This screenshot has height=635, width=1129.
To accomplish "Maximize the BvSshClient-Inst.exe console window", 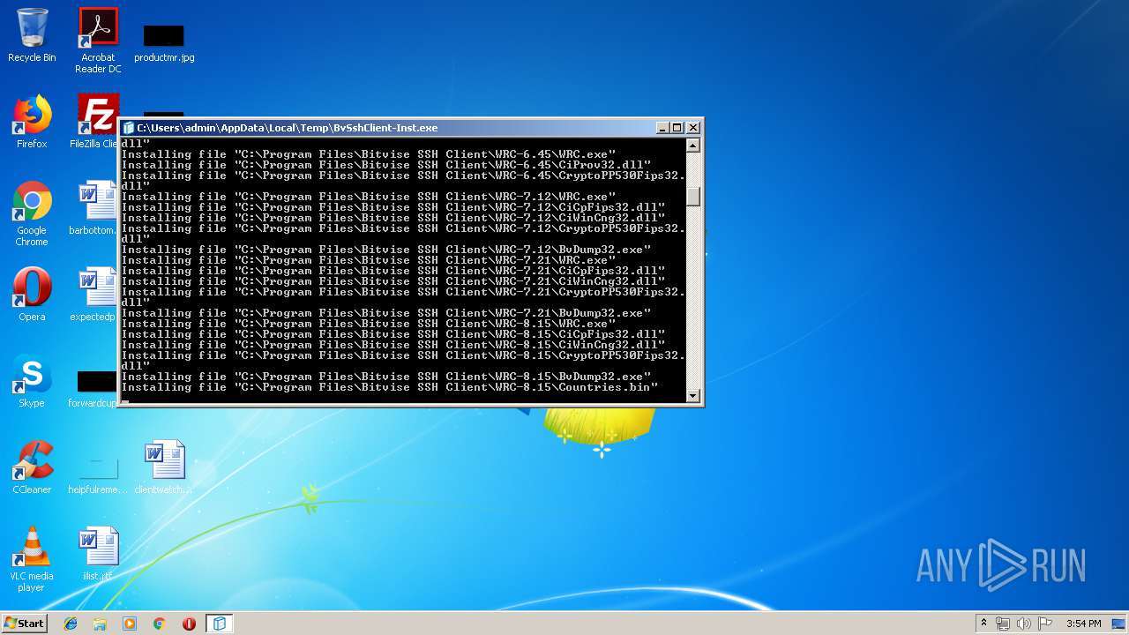I will (677, 128).
